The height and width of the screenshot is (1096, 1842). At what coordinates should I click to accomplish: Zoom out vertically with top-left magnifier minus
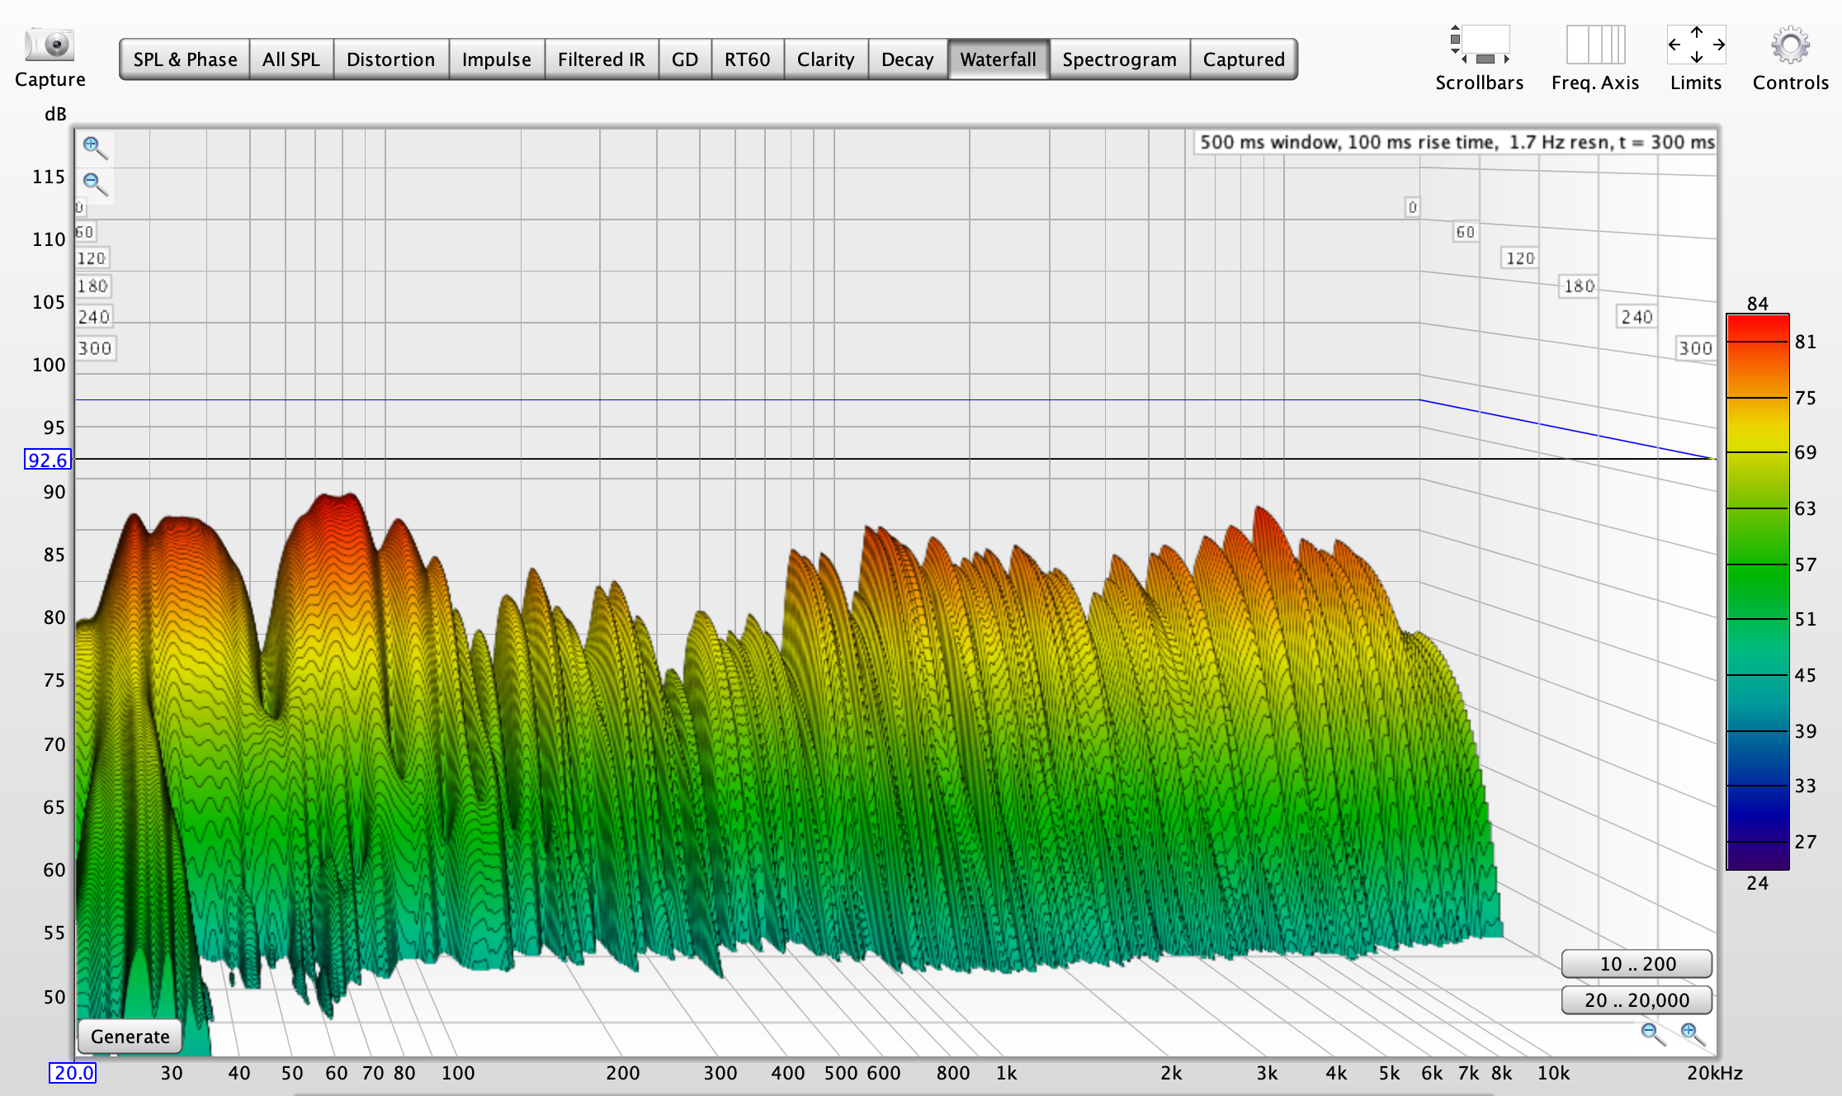94,183
